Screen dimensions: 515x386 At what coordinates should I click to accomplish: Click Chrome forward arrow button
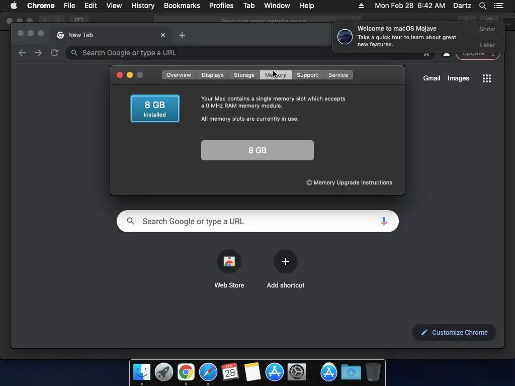coord(38,53)
